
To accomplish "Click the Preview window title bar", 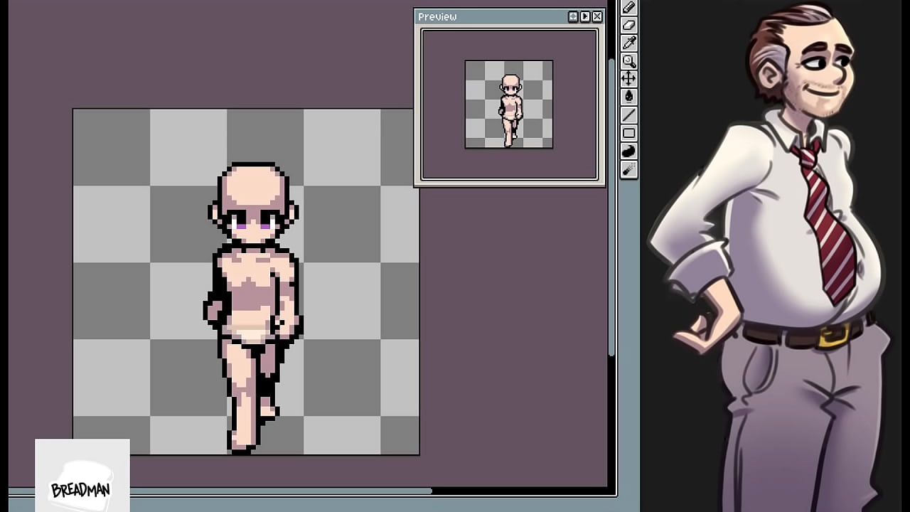I will 491,16.
